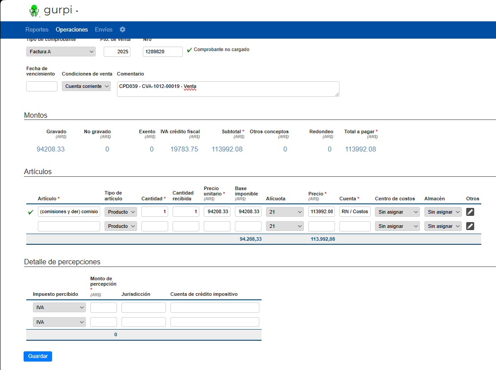This screenshot has width=496, height=370.
Task: Click the Montos section heading
Action: (x=36, y=115)
